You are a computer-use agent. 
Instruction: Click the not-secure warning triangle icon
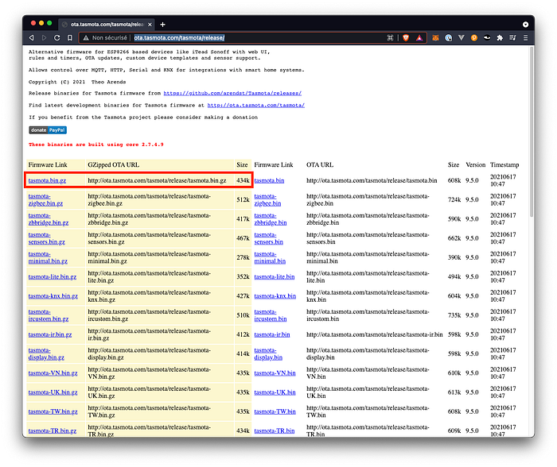pyautogui.click(x=86, y=38)
